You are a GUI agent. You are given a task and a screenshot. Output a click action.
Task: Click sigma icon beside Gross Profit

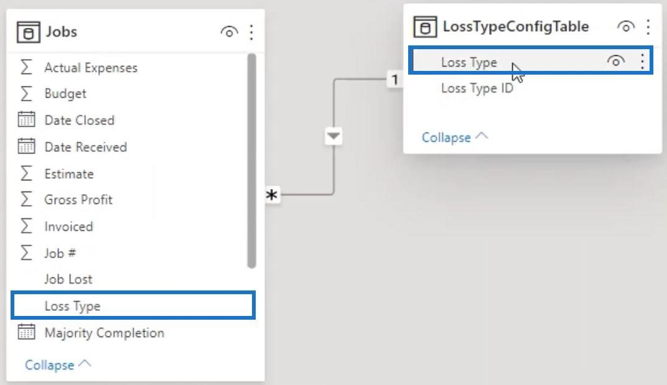(x=26, y=200)
